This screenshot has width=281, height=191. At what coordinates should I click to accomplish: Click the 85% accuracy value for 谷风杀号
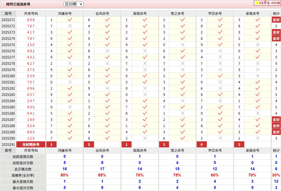click(102, 175)
